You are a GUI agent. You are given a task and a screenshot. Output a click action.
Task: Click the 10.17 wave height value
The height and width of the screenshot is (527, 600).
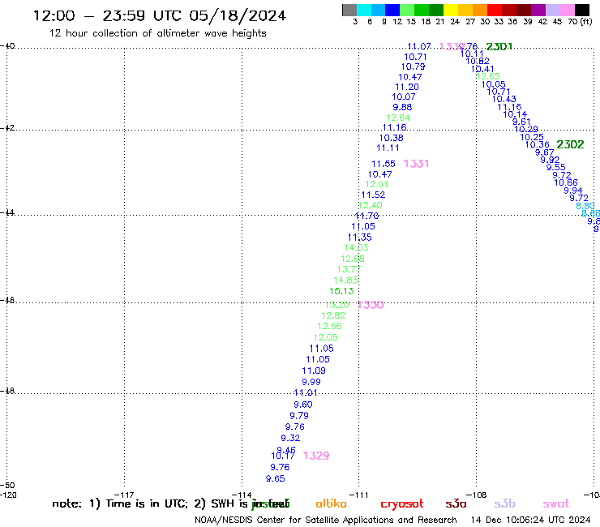click(283, 456)
